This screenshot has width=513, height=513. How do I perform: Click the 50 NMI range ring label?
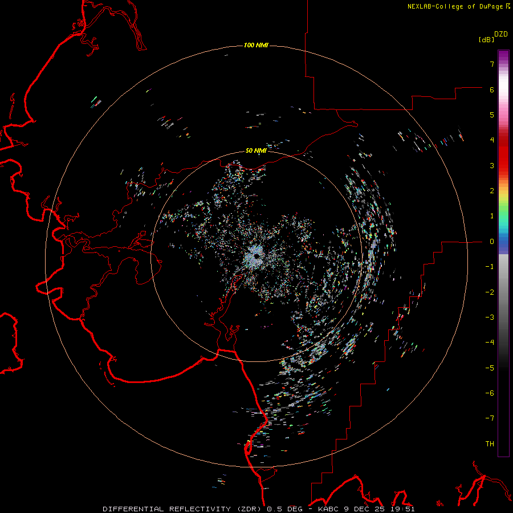pyautogui.click(x=256, y=150)
